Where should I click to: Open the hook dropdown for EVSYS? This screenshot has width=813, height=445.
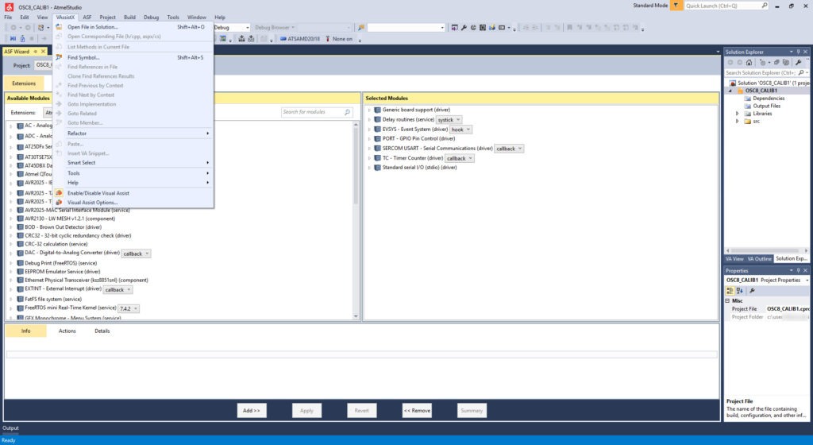[x=460, y=130]
